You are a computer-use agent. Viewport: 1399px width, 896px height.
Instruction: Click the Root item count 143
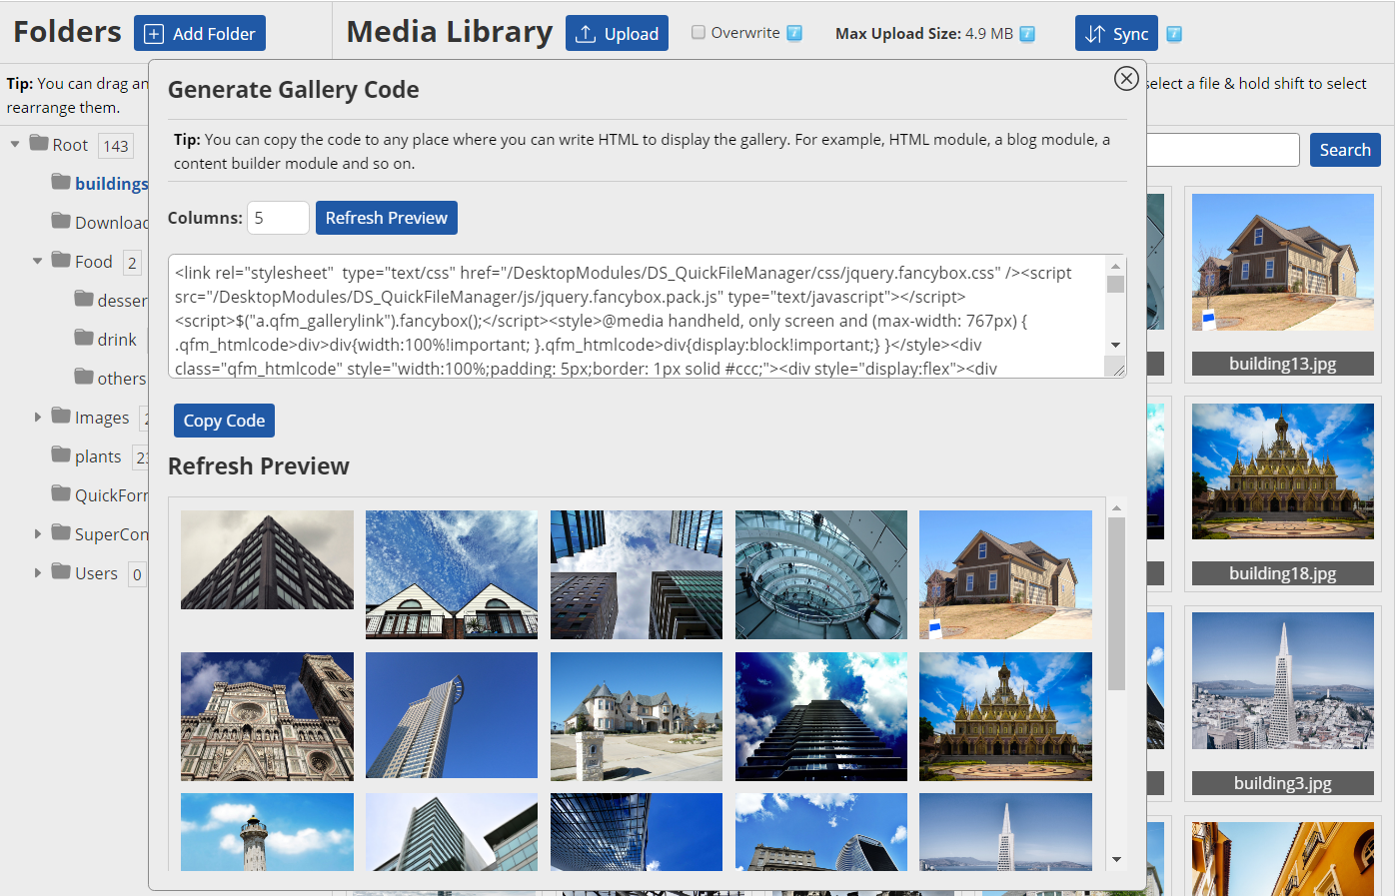coord(116,146)
